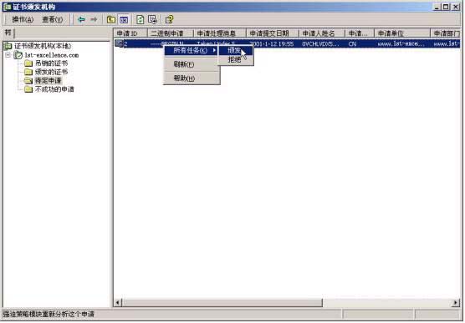Select the 颁发的证书 folder
The height and width of the screenshot is (323, 465).
51,72
